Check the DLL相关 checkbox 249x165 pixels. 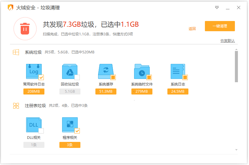(41, 131)
